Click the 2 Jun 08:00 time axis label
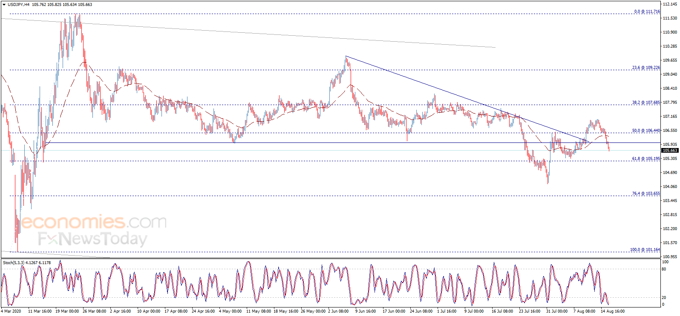The width and height of the screenshot is (680, 316). [x=337, y=311]
